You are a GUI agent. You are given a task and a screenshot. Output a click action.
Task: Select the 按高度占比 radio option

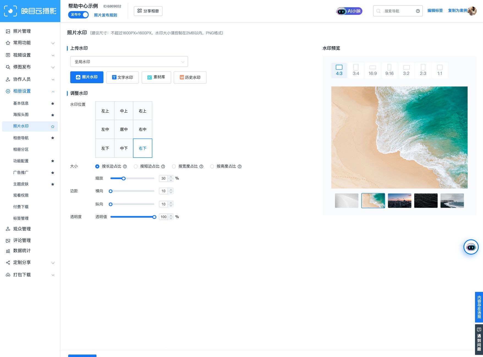point(212,166)
